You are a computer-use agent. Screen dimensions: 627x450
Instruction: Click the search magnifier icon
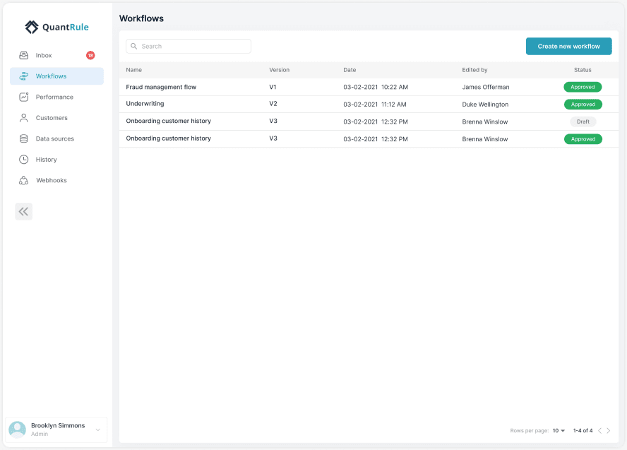134,46
